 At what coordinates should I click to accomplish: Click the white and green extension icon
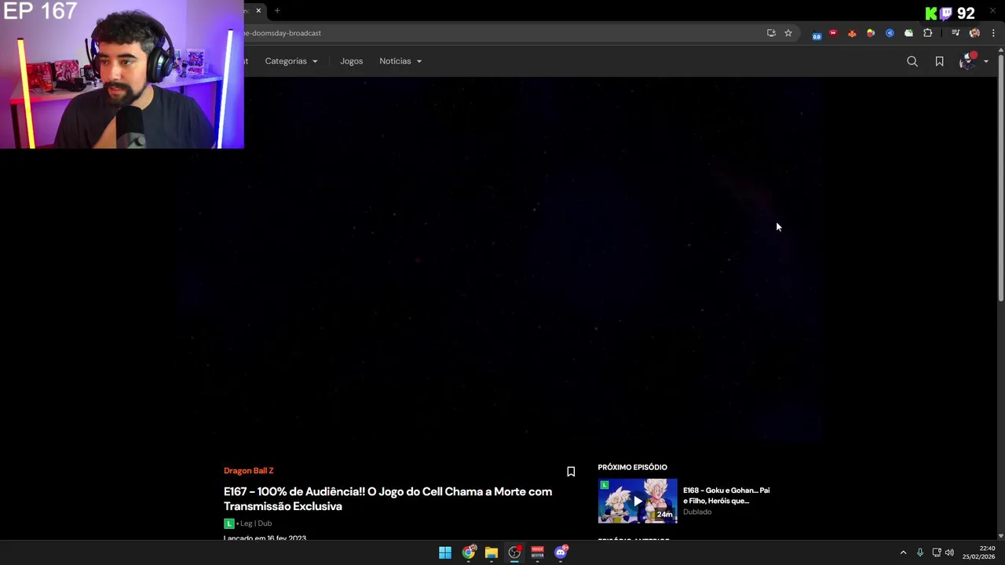(908, 33)
